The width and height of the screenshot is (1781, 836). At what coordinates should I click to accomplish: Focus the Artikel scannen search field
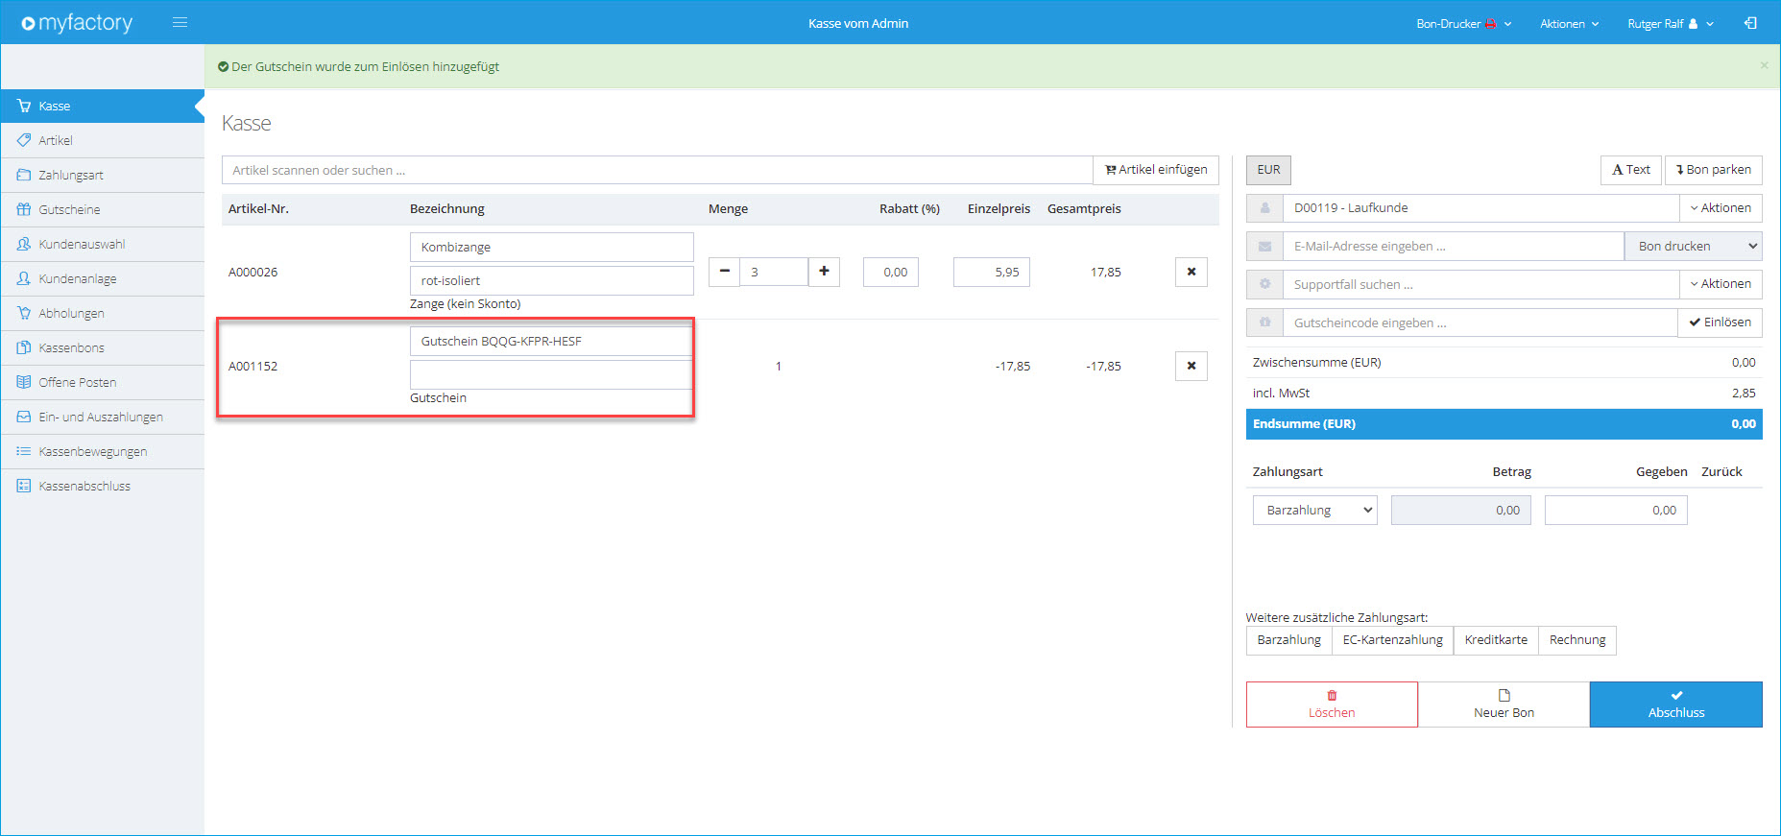pyautogui.click(x=657, y=170)
